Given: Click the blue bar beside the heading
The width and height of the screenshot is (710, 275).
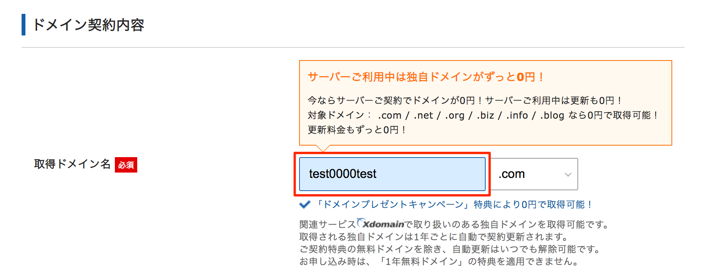Looking at the screenshot, I should tap(24, 25).
